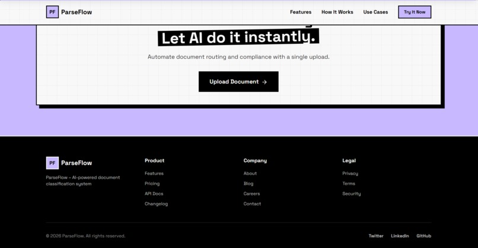The width and height of the screenshot is (478, 248).
Task: Open the Pricing footer link
Action: [152, 183]
